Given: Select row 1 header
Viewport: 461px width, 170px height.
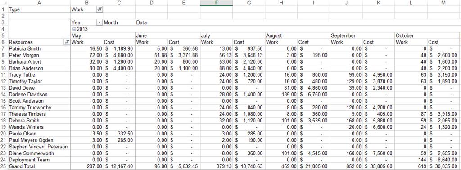Looking at the screenshot, I should pos(4,9).
